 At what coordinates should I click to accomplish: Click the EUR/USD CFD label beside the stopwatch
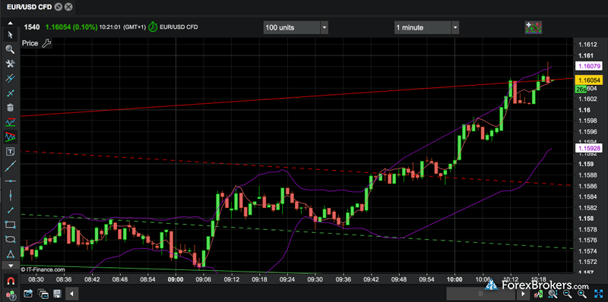[x=179, y=27]
